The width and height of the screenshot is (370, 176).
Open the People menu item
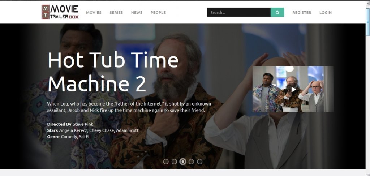[x=158, y=13]
